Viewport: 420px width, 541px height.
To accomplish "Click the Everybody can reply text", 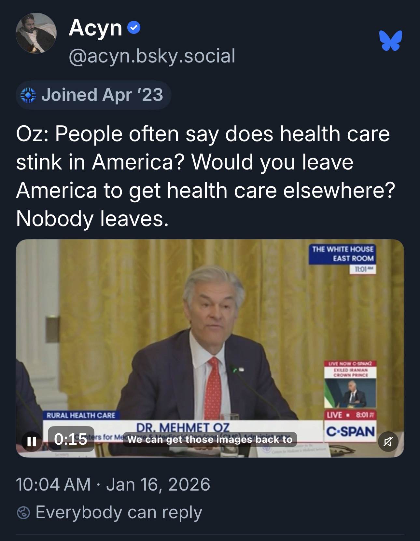I will pyautogui.click(x=119, y=512).
